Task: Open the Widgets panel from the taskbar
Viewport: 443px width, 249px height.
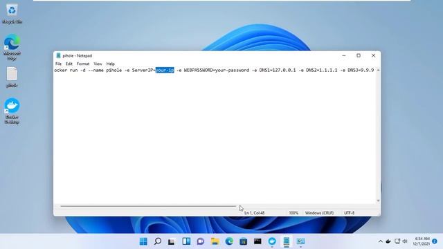Action: tap(186, 241)
